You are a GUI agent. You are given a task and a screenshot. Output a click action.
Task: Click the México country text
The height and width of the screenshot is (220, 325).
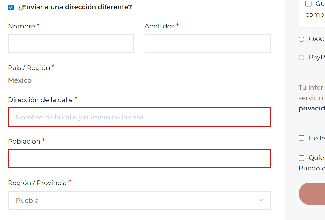20,80
